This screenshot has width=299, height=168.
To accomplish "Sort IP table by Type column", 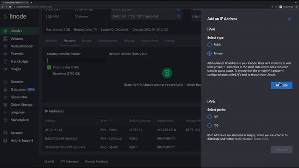I will tap(106, 121).
